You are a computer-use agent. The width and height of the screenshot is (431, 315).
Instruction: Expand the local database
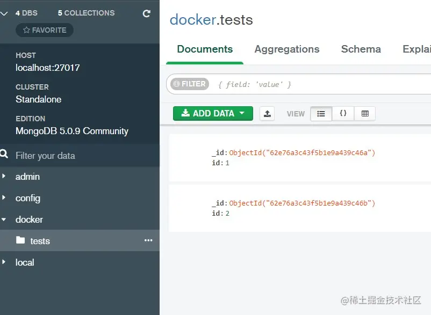click(x=4, y=262)
